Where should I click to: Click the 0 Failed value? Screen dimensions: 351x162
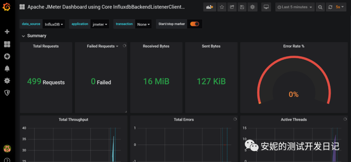101,82
